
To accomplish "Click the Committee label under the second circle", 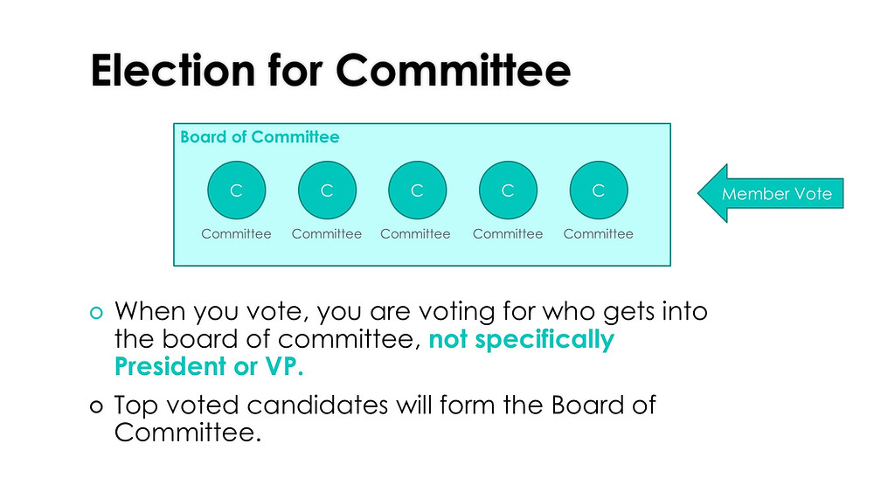I will coord(327,234).
